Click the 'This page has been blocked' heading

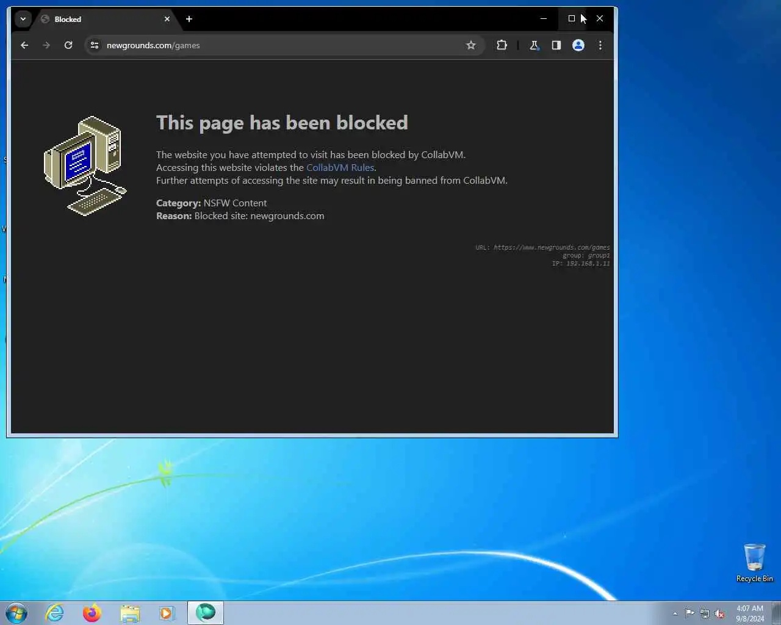(282, 123)
